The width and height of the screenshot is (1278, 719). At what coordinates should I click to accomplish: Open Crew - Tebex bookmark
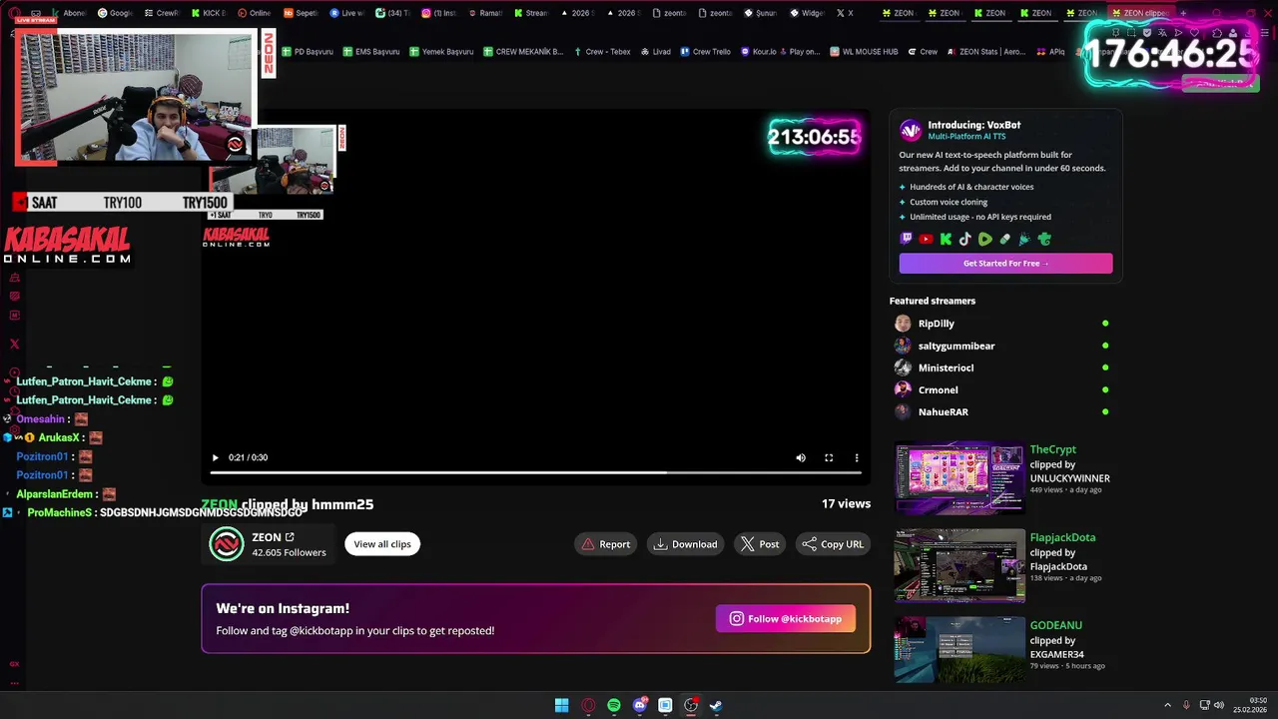[x=602, y=51]
